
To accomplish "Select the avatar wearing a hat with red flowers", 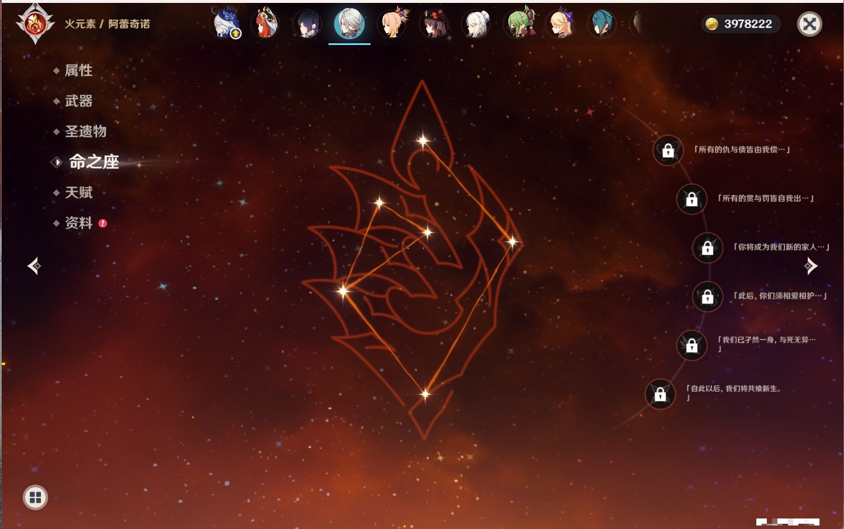I will pyautogui.click(x=434, y=24).
